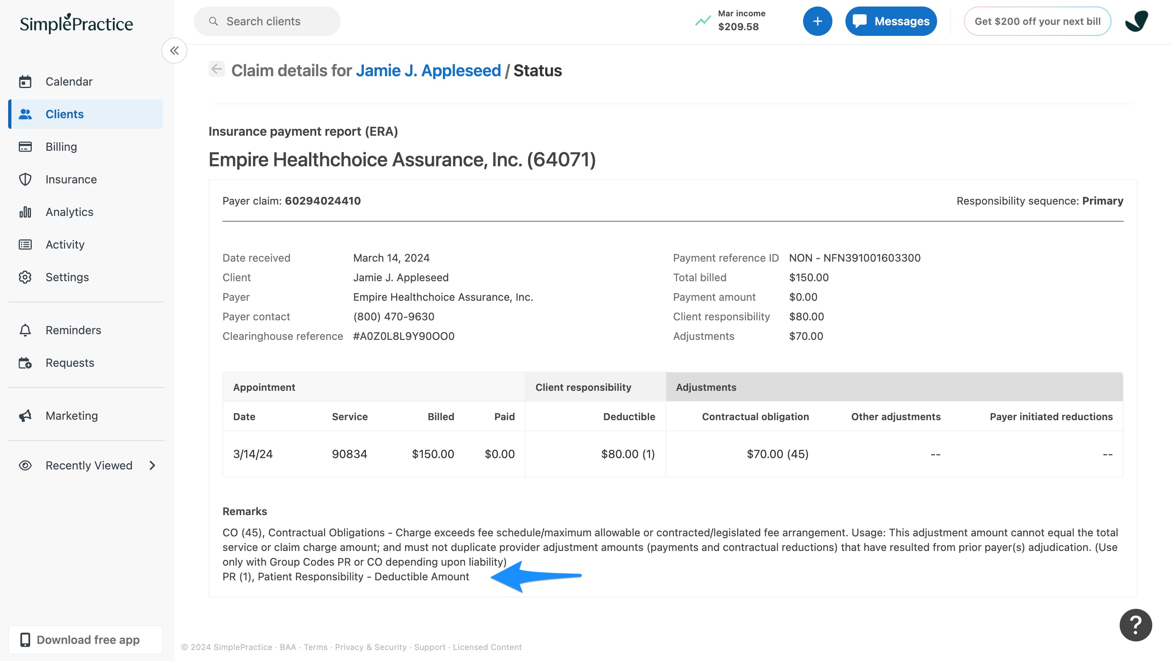Click the Reminders bell icon
This screenshot has height=661, width=1171.
pyautogui.click(x=25, y=330)
